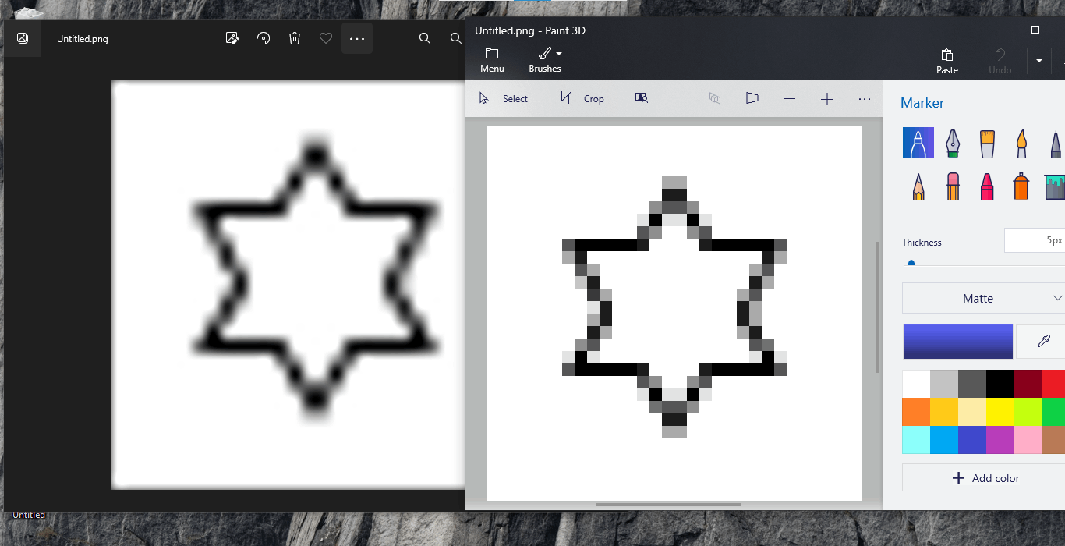
Task: Select the white color swatch
Action: pyautogui.click(x=916, y=384)
